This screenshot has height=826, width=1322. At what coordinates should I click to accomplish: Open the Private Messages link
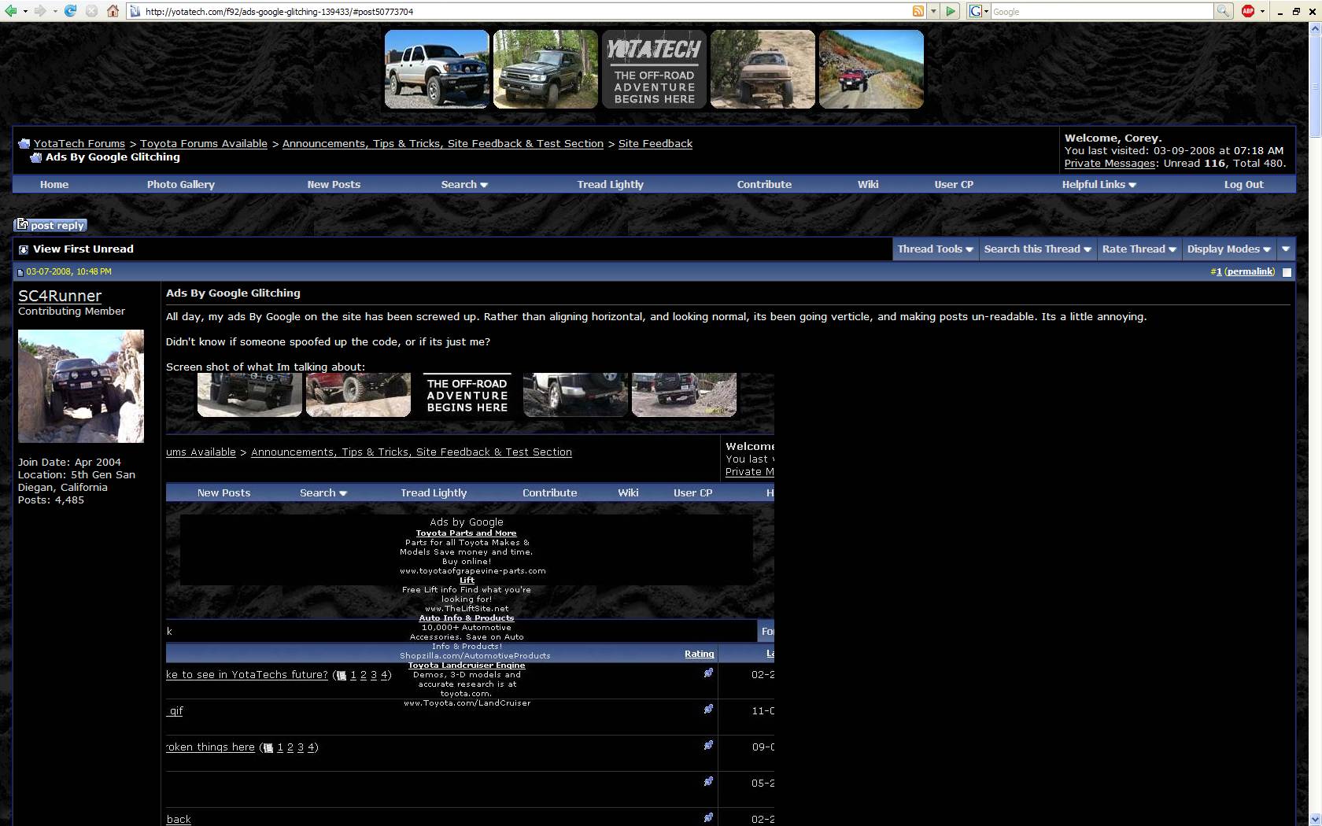point(1110,164)
